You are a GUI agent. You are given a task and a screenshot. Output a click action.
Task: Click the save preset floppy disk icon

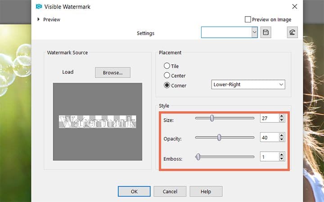pyautogui.click(x=265, y=32)
